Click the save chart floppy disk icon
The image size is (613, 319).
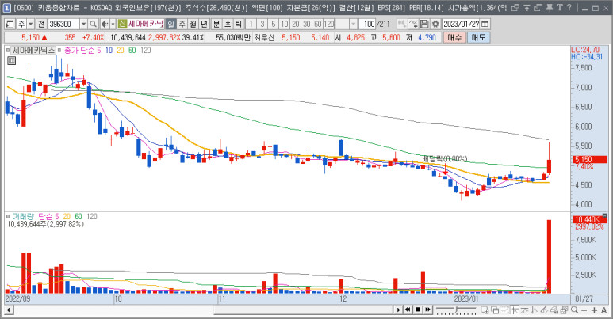424,24
